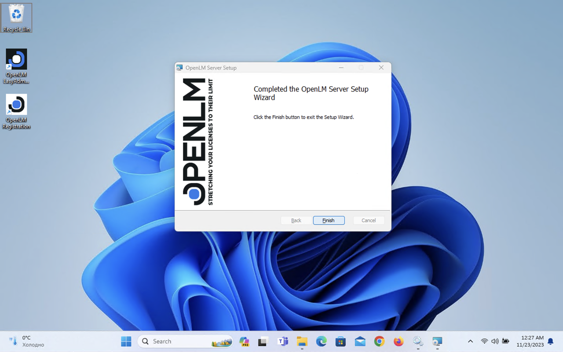Launch Firefox from the taskbar

point(398,341)
